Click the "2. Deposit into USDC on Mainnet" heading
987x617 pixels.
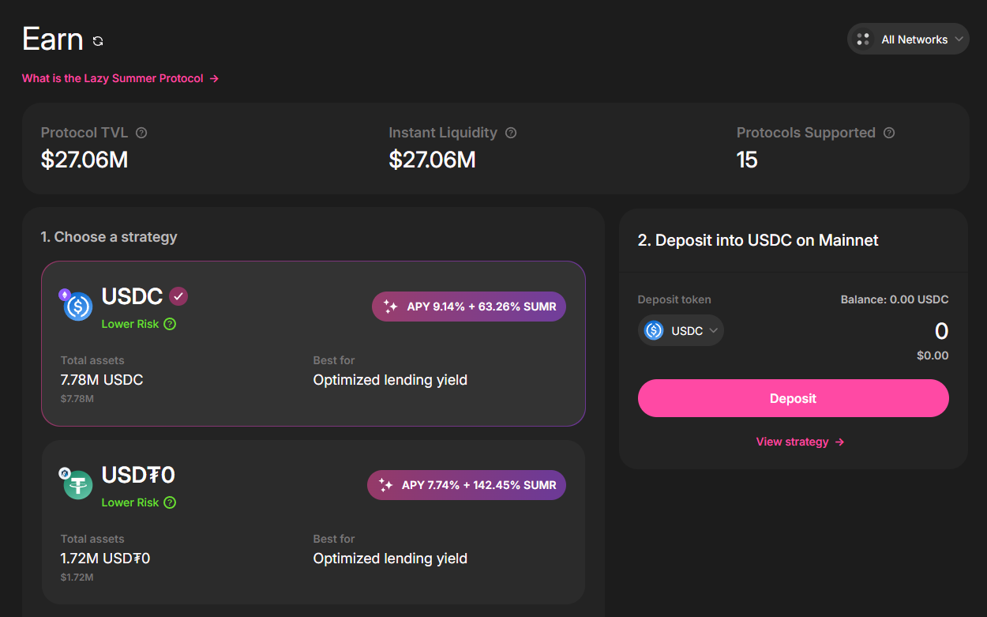[x=758, y=240]
